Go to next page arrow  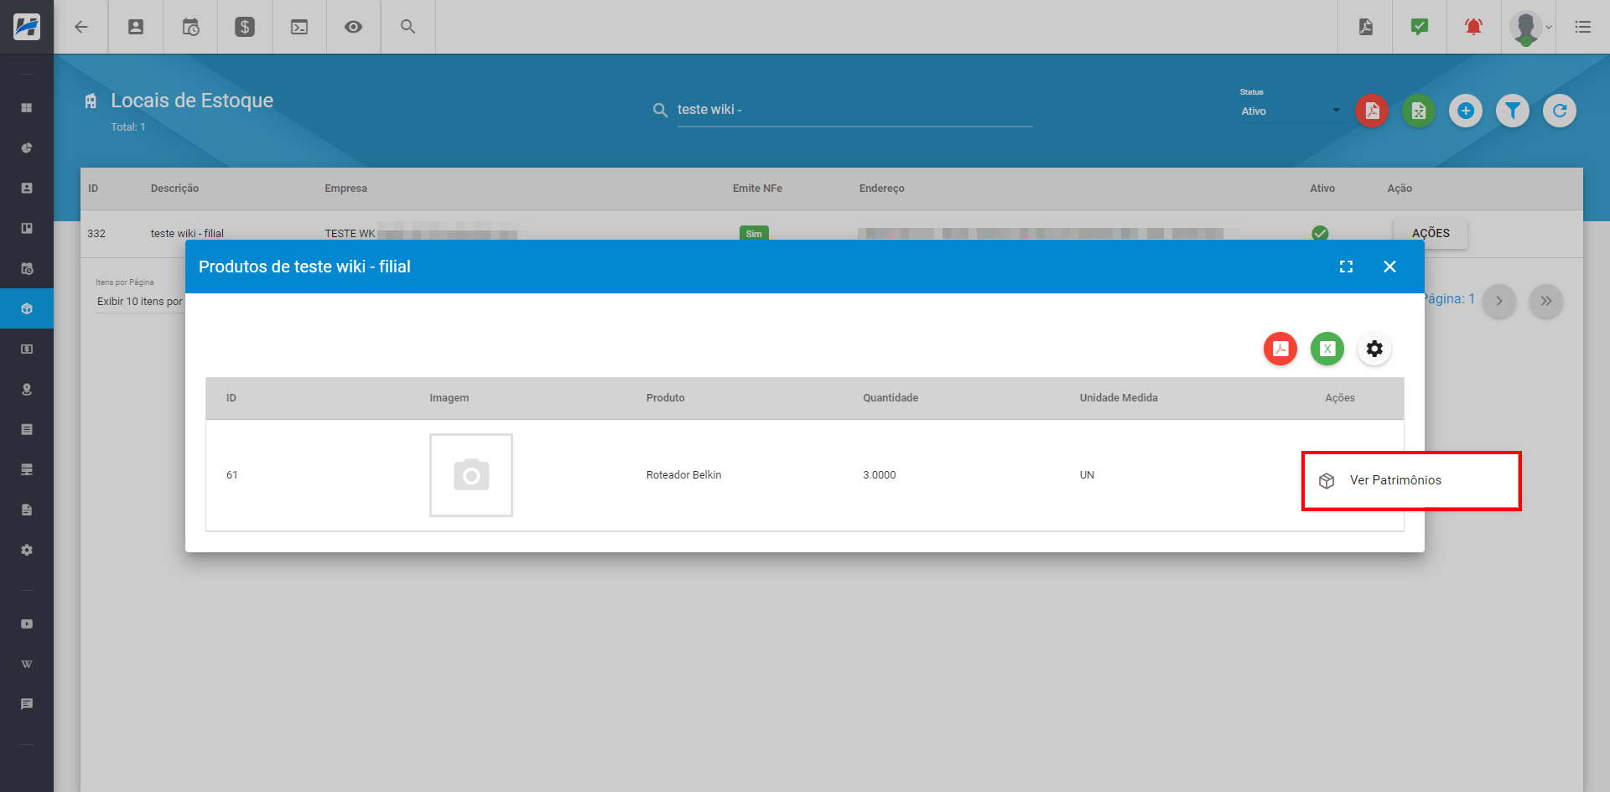1499,301
